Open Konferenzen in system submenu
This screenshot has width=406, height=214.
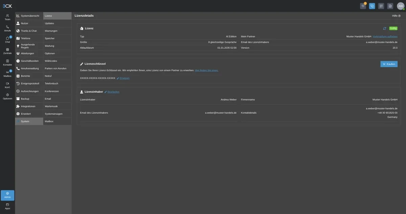57,91
